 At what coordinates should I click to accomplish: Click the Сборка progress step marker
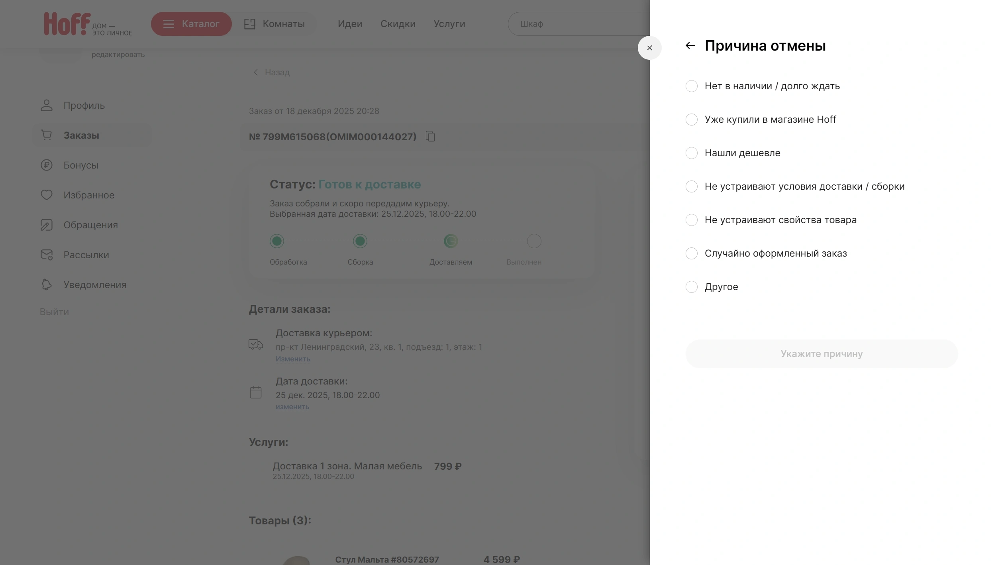click(x=360, y=241)
